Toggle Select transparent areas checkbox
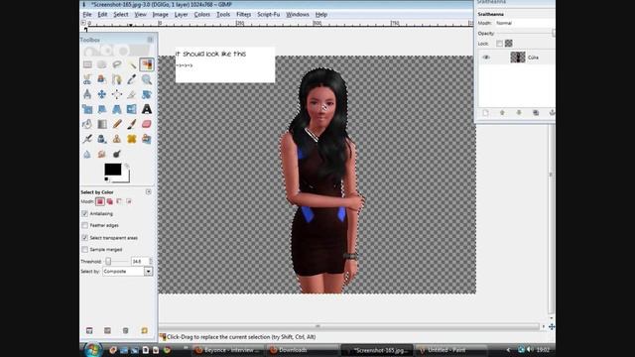The image size is (635, 357). (84, 238)
